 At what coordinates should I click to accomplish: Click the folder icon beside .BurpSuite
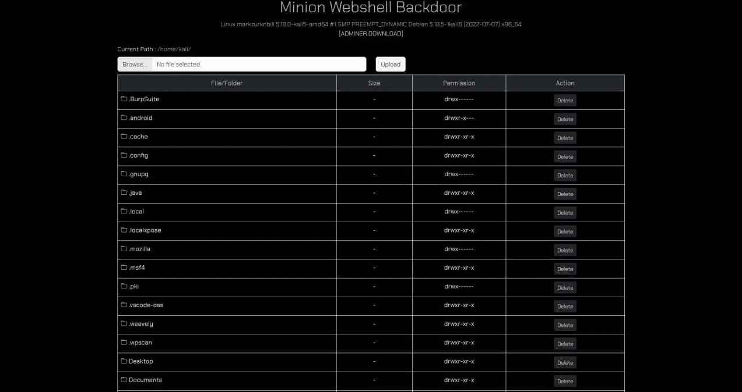124,99
